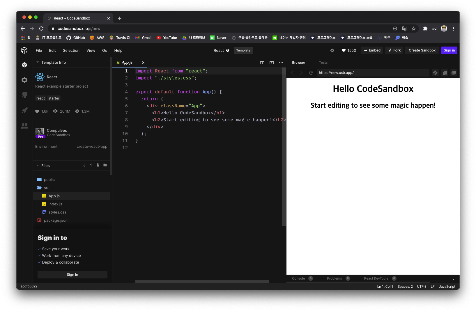Open the GitHub sidebar panel icon
Viewport: 476px width, 311px height.
[24, 95]
